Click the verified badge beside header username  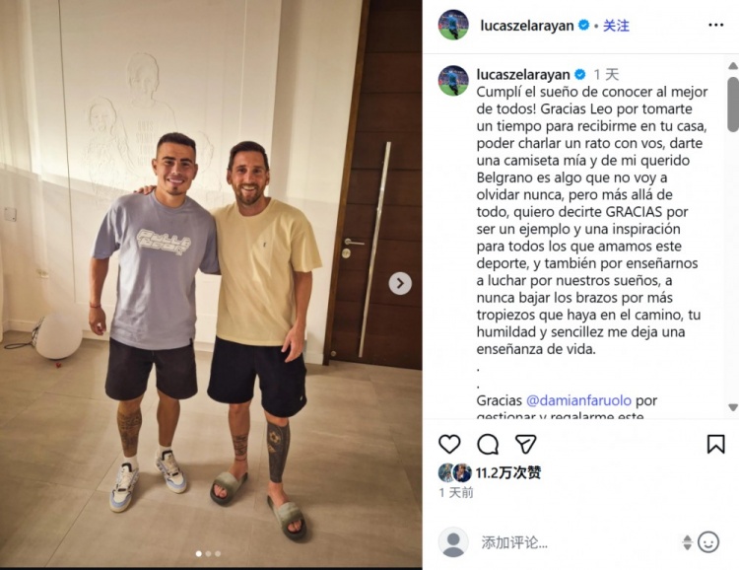coord(583,25)
